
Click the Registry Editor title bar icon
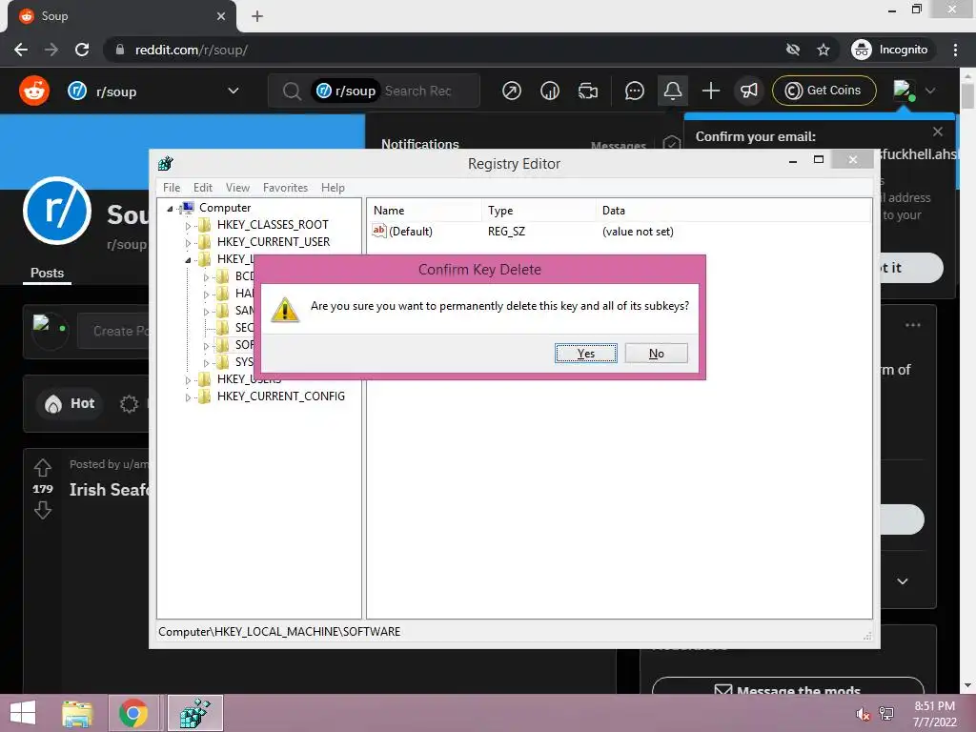tap(166, 163)
